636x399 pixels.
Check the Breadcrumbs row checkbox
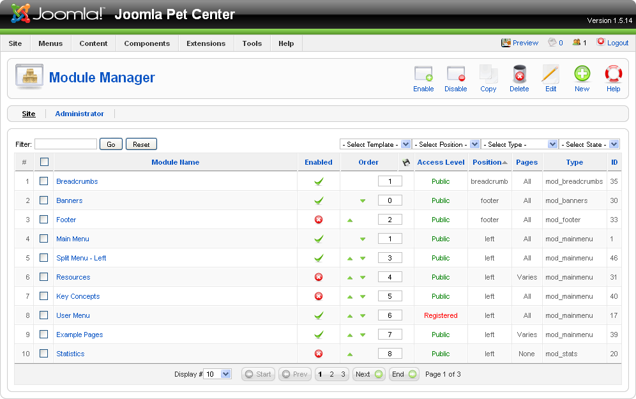coord(44,181)
